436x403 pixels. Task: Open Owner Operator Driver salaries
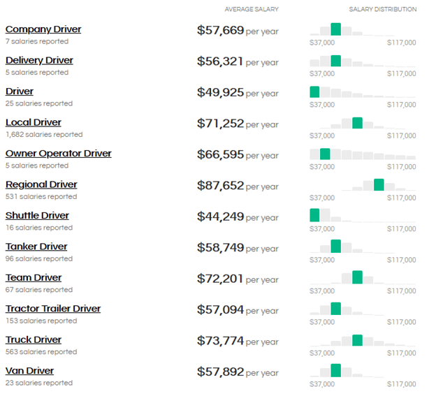(59, 154)
